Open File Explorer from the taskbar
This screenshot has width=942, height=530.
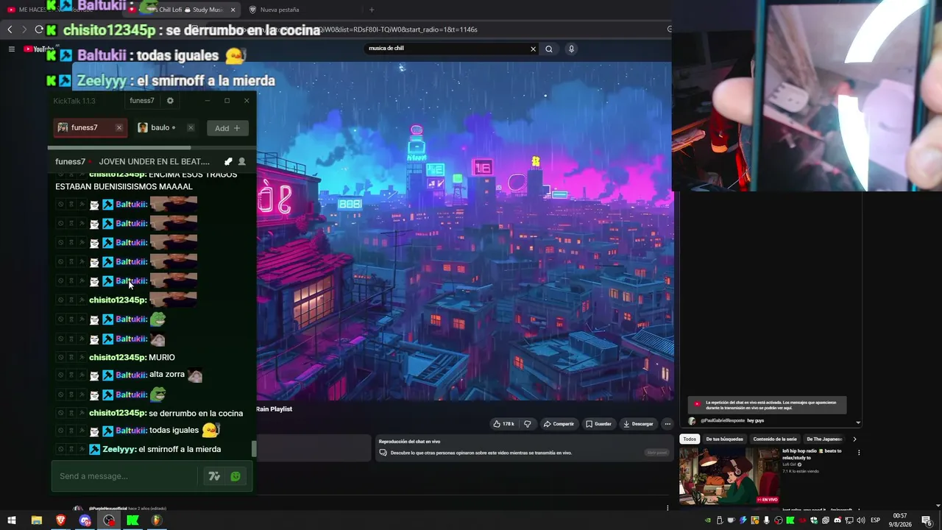[x=36, y=520]
